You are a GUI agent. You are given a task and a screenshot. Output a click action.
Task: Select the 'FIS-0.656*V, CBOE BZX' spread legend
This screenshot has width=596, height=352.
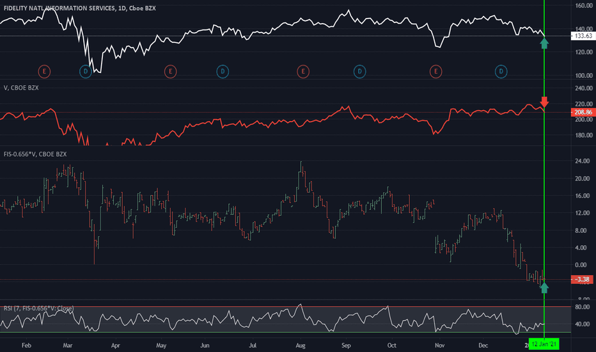pos(35,154)
